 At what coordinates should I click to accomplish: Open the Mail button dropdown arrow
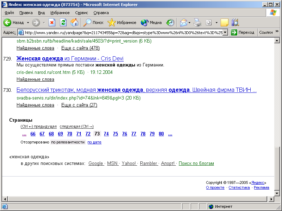pyautogui.click(x=189, y=23)
